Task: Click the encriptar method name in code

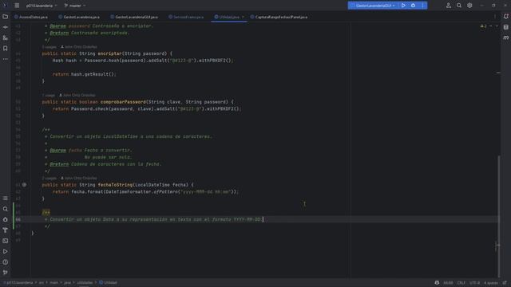Action: pyautogui.click(x=110, y=53)
